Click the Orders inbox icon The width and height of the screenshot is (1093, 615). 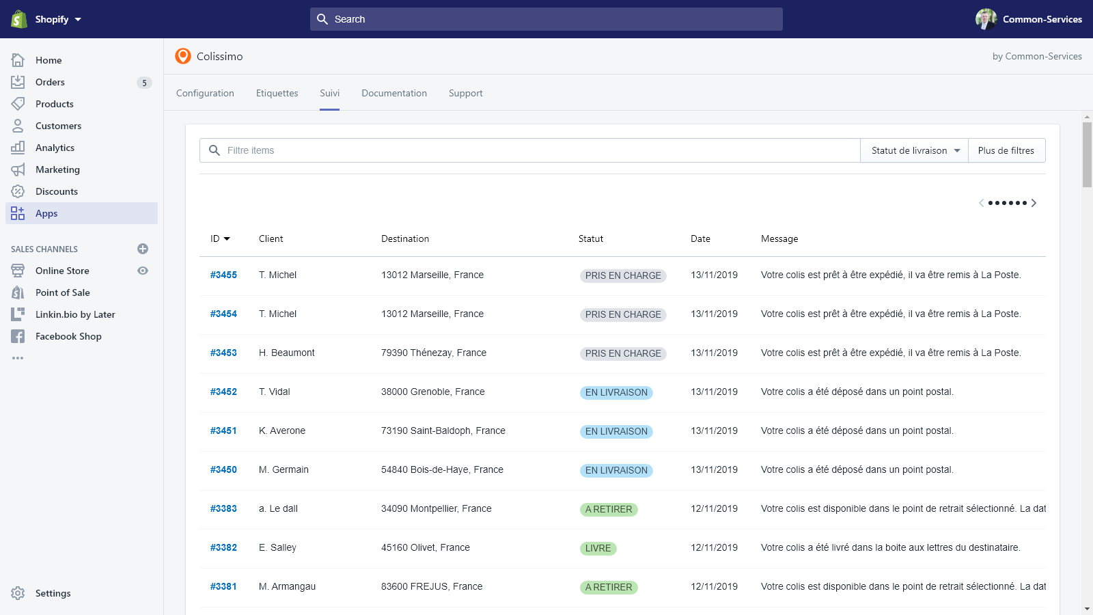tap(18, 82)
